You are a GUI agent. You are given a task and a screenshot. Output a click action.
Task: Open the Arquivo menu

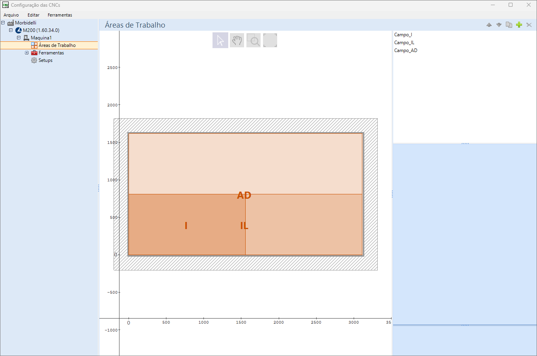[11, 15]
